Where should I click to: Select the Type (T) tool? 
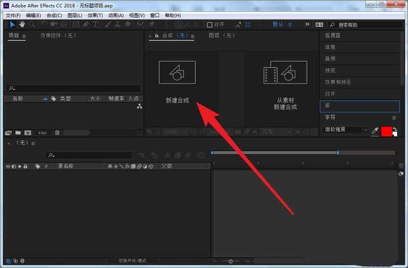click(95, 25)
